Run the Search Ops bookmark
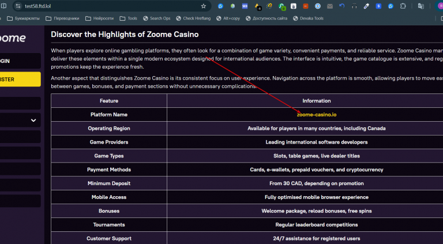 [x=157, y=18]
